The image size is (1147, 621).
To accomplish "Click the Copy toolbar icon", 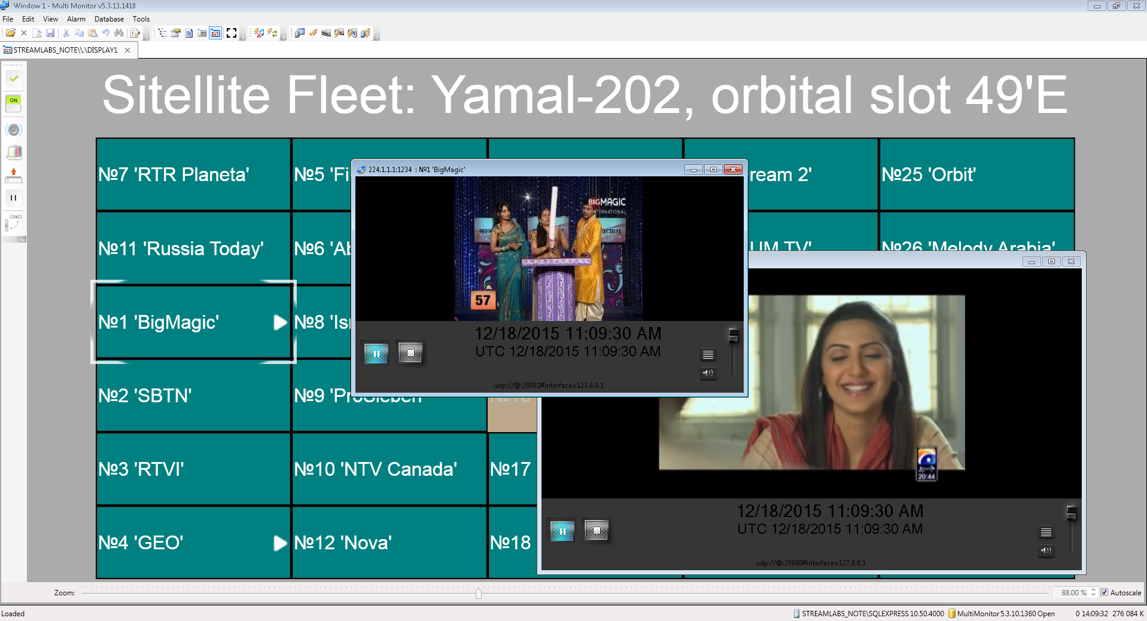I will [x=80, y=33].
